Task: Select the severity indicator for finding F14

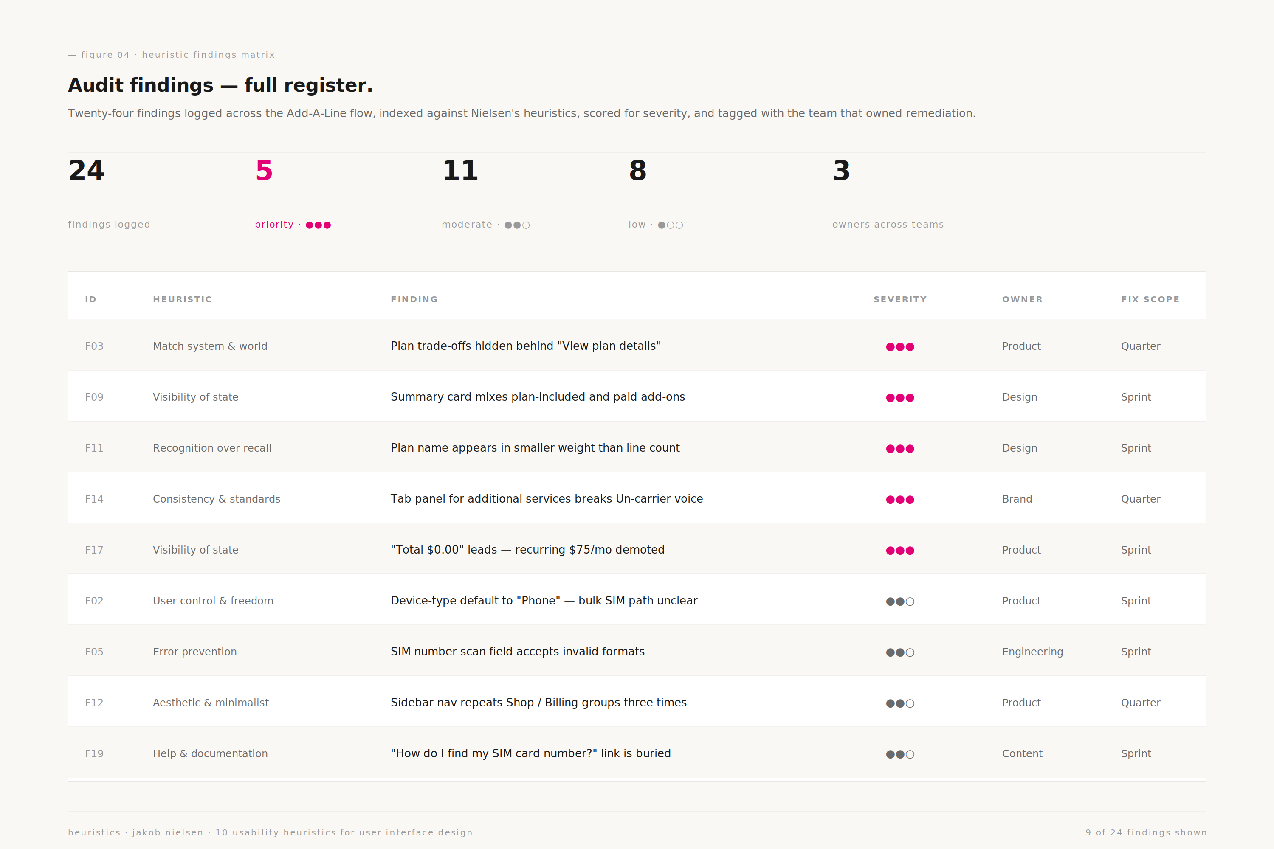Action: pyautogui.click(x=900, y=499)
